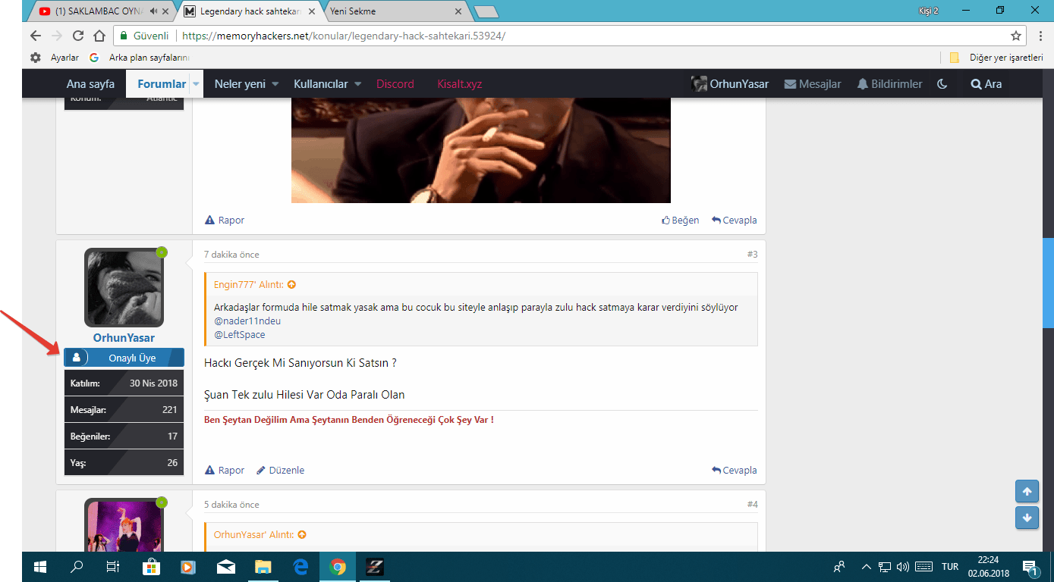Show hidden tray icons chevron
Viewport: 1054px width, 582px height.
pyautogui.click(x=866, y=567)
